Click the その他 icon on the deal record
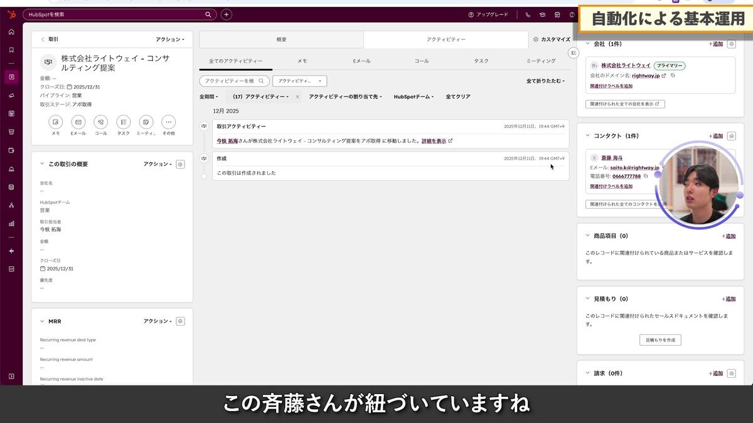753x423 pixels. point(168,123)
